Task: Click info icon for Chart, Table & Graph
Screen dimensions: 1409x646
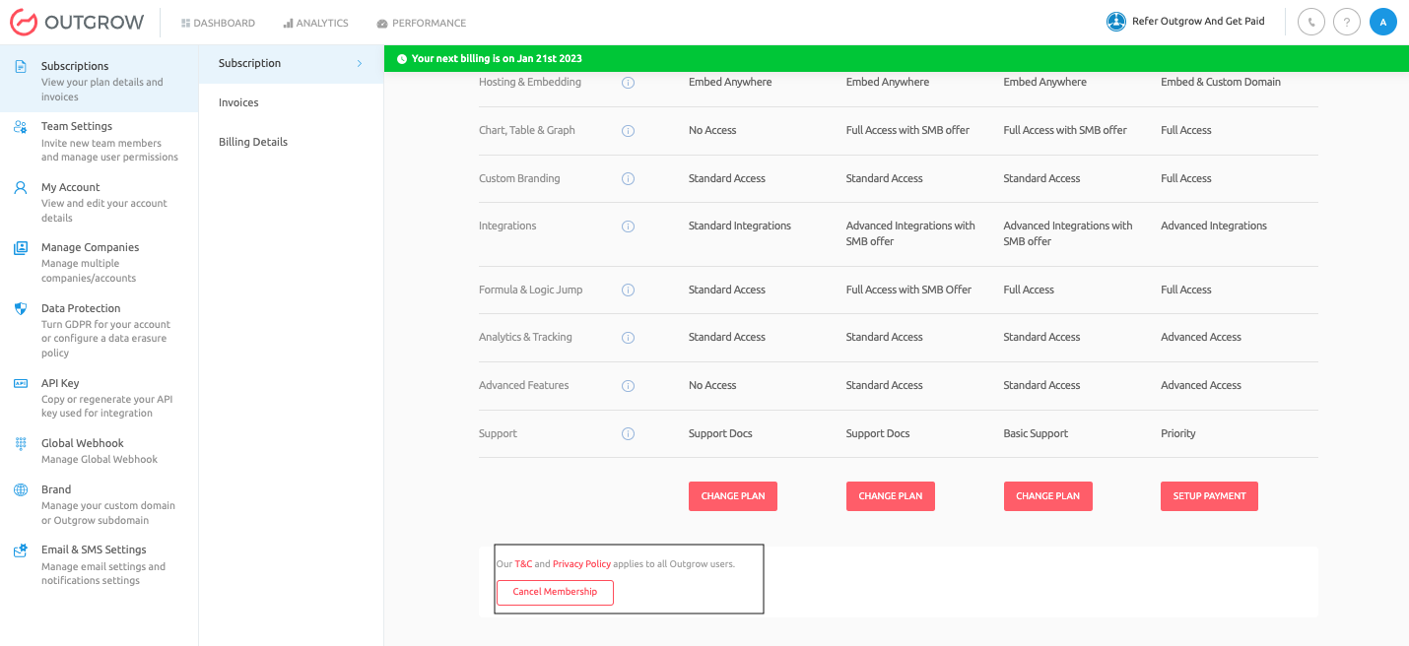Action: click(629, 131)
